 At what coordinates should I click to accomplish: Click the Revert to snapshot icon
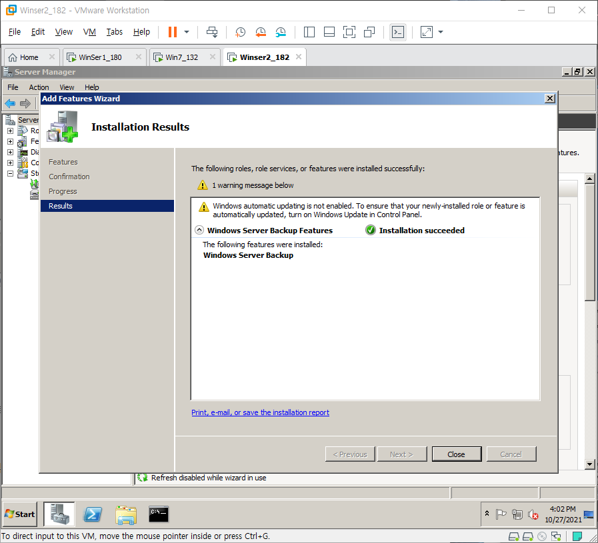[261, 32]
